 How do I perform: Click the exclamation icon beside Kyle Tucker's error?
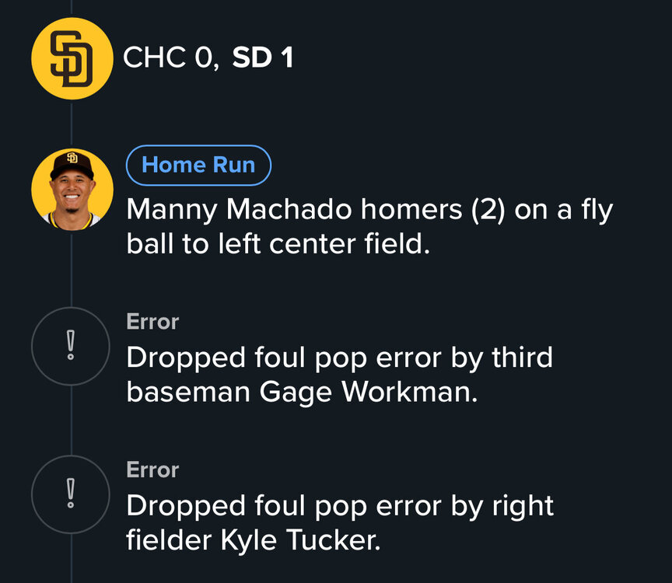72,494
